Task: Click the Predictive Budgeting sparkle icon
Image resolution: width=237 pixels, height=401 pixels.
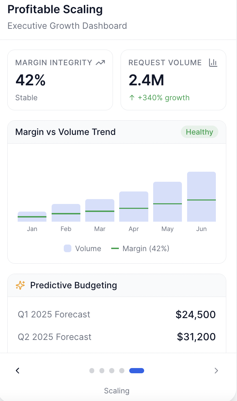Action: click(20, 285)
